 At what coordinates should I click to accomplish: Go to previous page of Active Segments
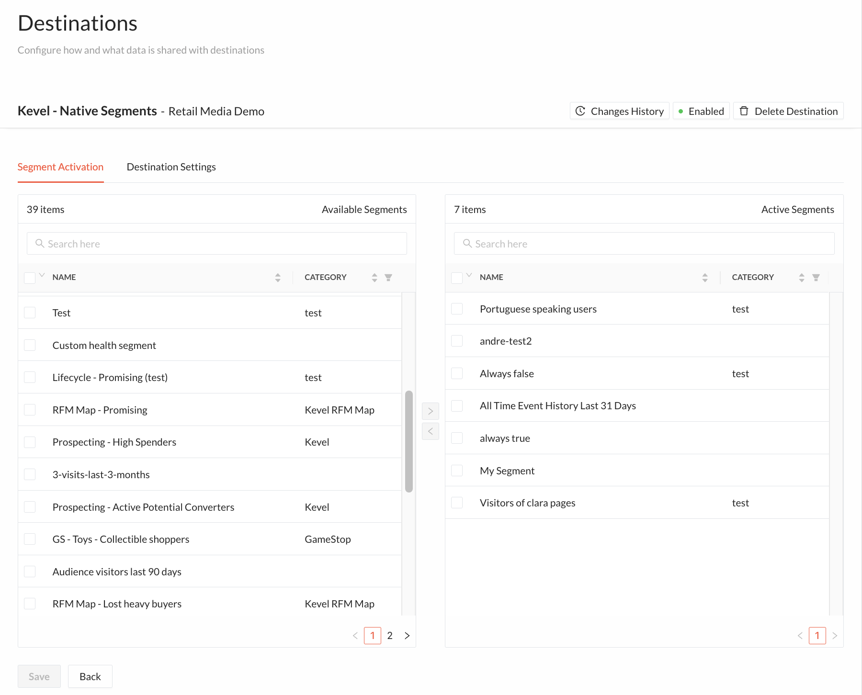click(x=800, y=636)
